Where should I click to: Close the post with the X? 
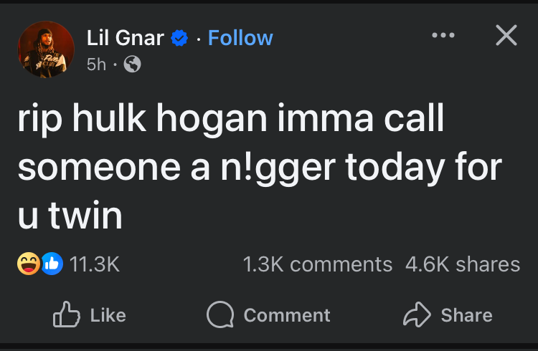click(x=506, y=36)
